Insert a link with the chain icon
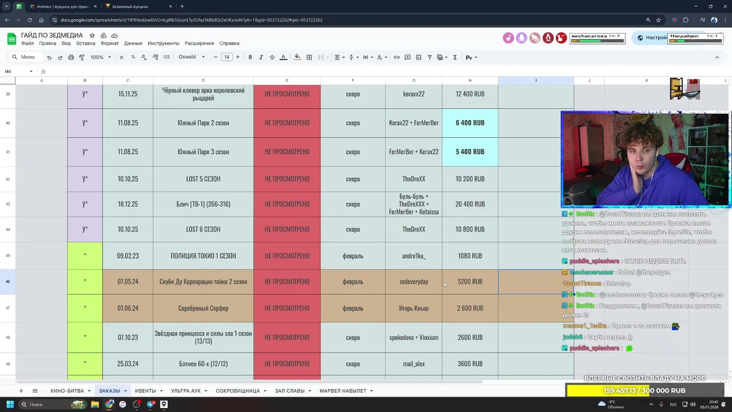Screen dimensions: 732x412 (397, 57)
